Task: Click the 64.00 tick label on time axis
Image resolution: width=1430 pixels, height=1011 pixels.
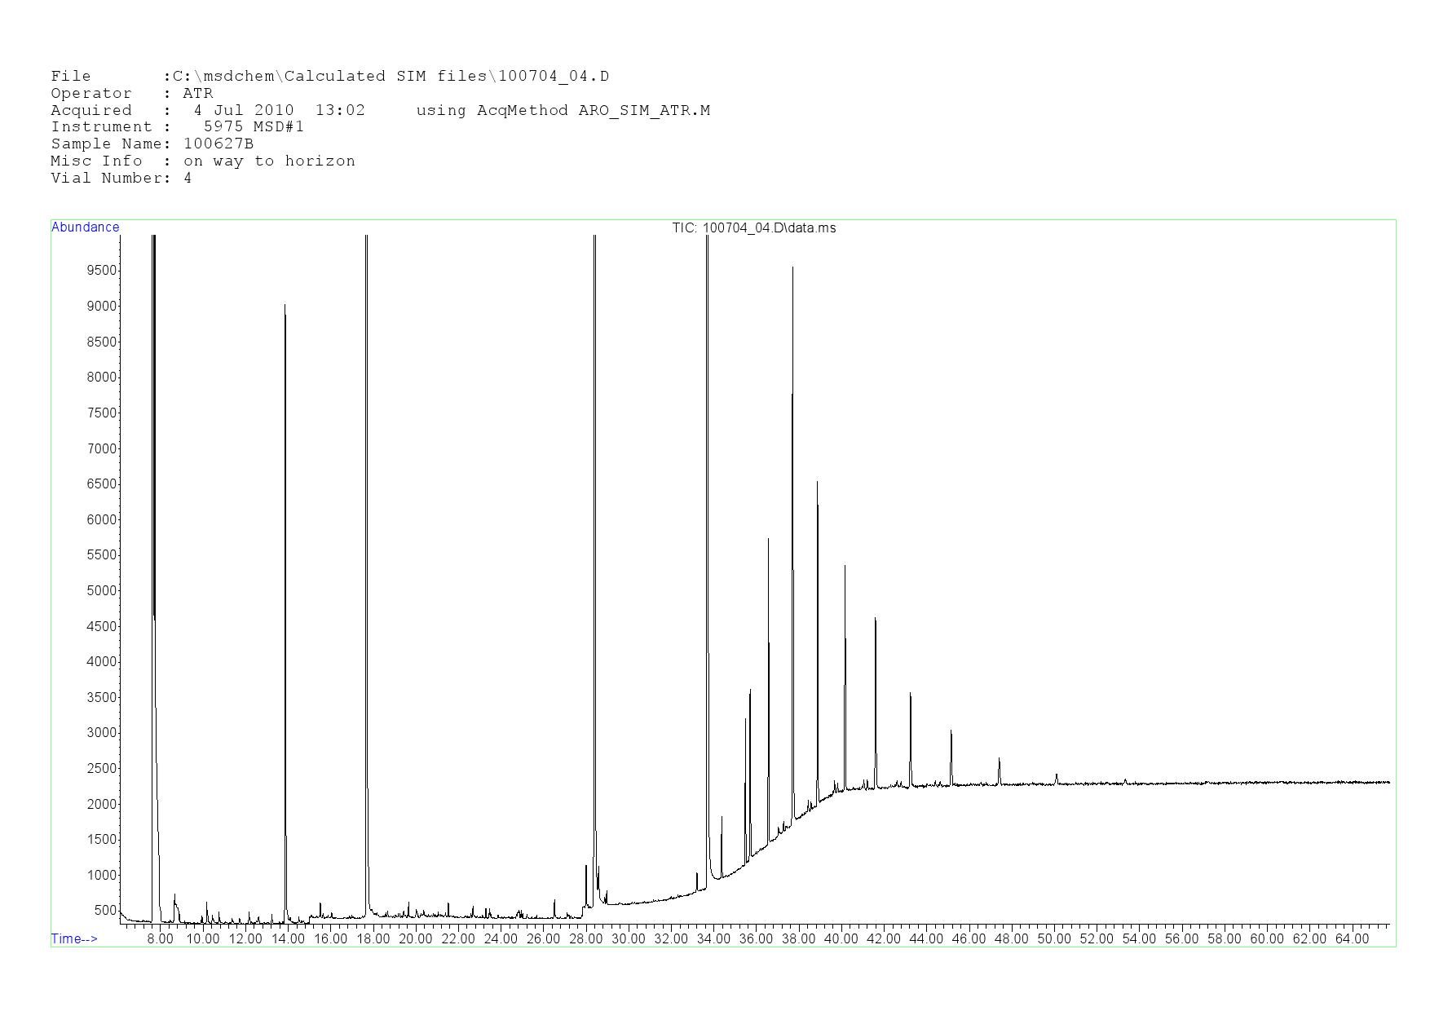Action: point(1352,938)
